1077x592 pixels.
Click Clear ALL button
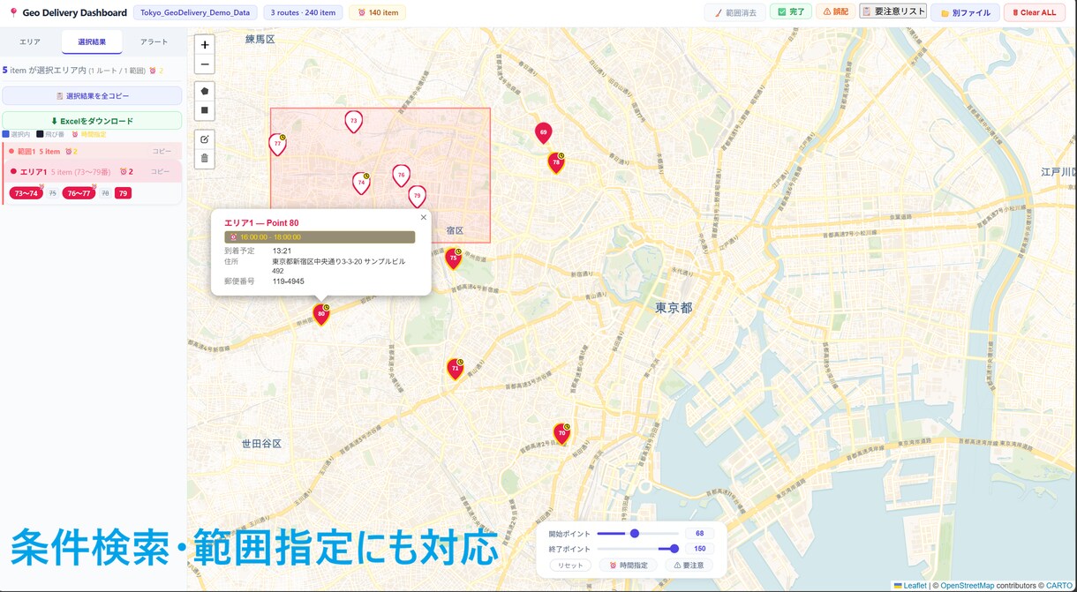tap(1034, 12)
